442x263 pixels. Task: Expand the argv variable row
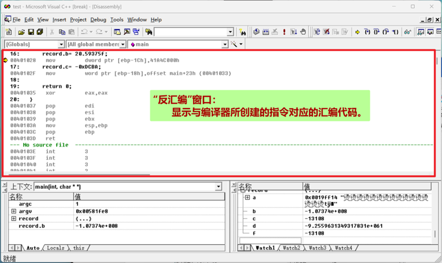(13, 211)
